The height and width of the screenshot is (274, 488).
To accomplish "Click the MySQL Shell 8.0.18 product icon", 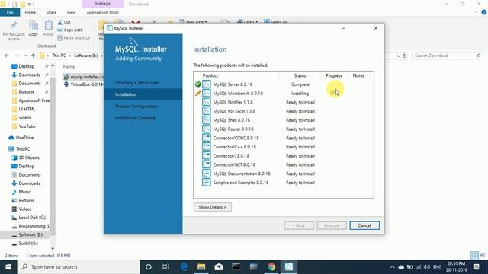I will (207, 120).
